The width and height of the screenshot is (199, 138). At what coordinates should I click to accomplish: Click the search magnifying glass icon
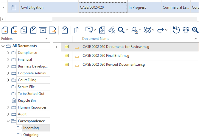point(121,30)
